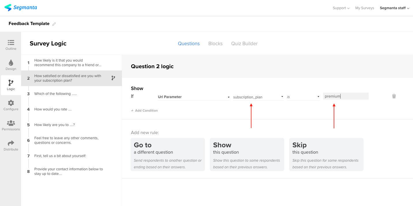Image resolution: width=413 pixels, height=206 pixels.
Task: Select question 3 'Which of the following'
Action: (x=72, y=94)
